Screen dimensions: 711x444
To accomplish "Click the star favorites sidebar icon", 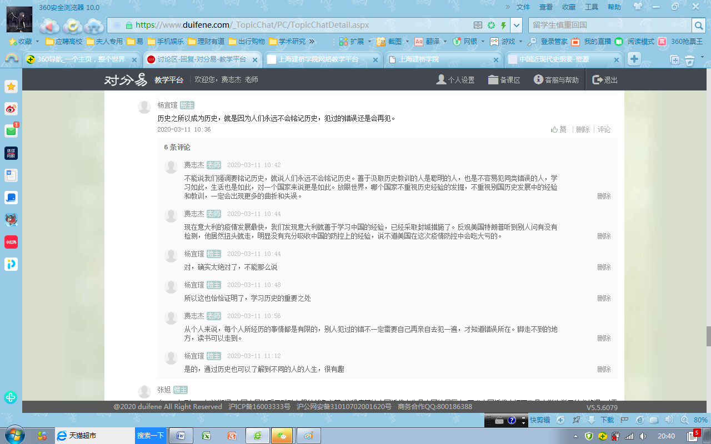I will 11,87.
